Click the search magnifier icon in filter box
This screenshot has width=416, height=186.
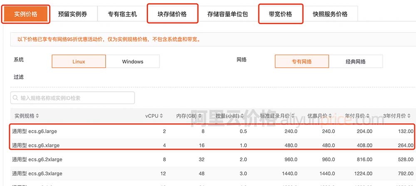click(16, 98)
